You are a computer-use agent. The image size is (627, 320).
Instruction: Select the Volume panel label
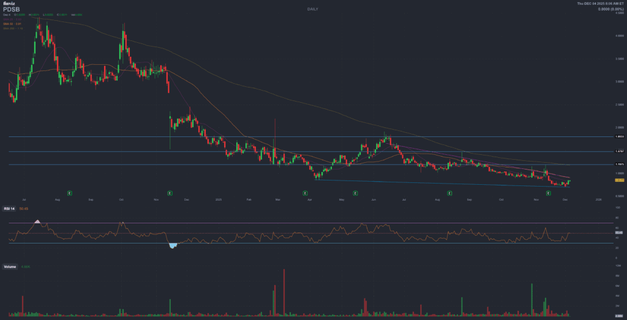coord(10,267)
